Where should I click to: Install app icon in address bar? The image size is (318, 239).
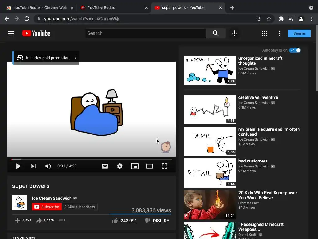point(259,19)
